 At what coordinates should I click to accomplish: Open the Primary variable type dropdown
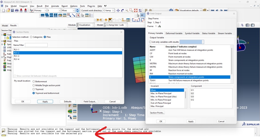click(45, 11)
